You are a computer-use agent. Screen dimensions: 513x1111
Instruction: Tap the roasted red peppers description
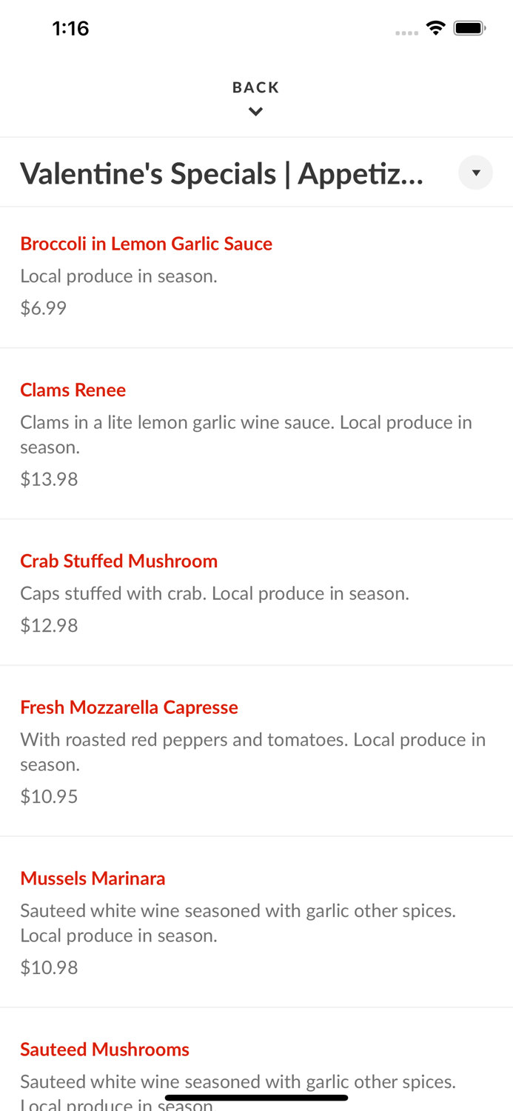[x=252, y=752]
